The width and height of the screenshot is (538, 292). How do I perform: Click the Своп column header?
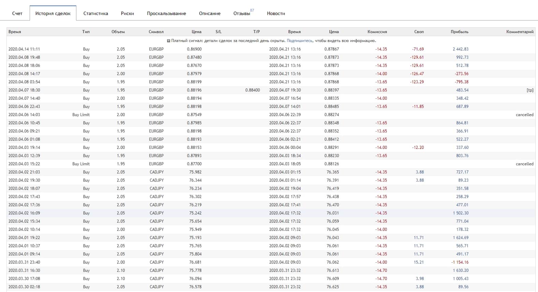pos(419,32)
